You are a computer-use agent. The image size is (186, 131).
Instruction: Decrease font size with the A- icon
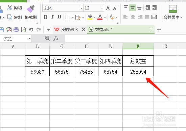pyautogui.click(x=115, y=8)
